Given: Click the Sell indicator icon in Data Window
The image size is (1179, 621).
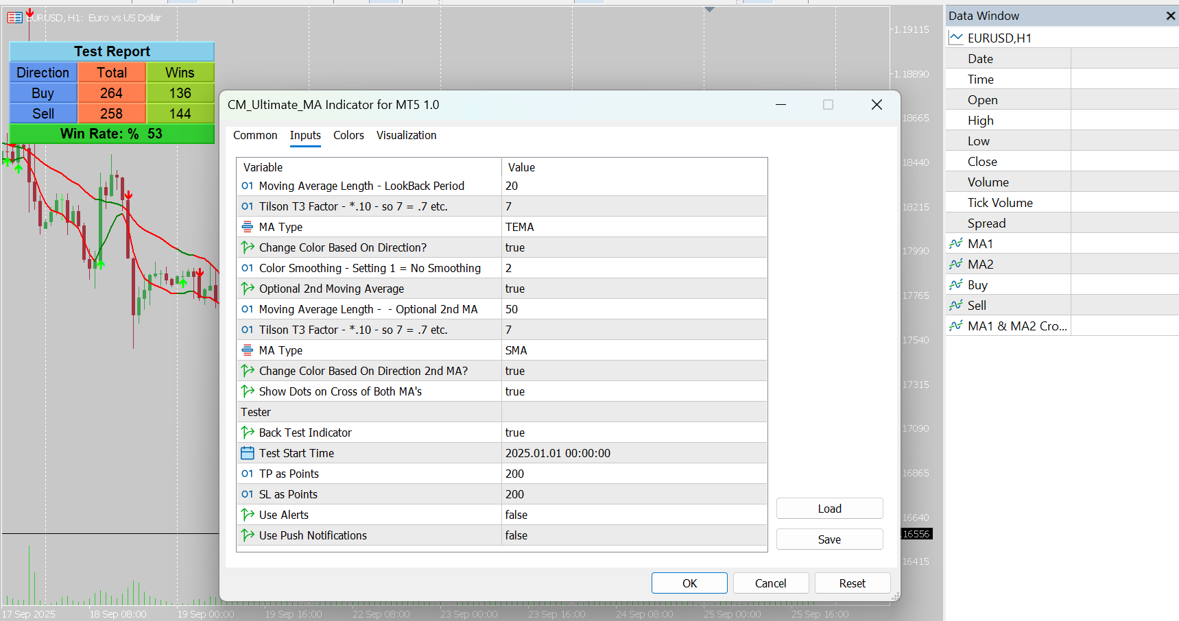Looking at the screenshot, I should tap(956, 305).
